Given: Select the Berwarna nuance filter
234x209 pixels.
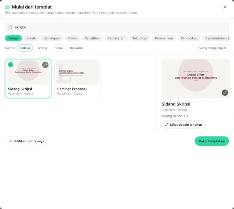Looking at the screenshot, I should 77,48.
